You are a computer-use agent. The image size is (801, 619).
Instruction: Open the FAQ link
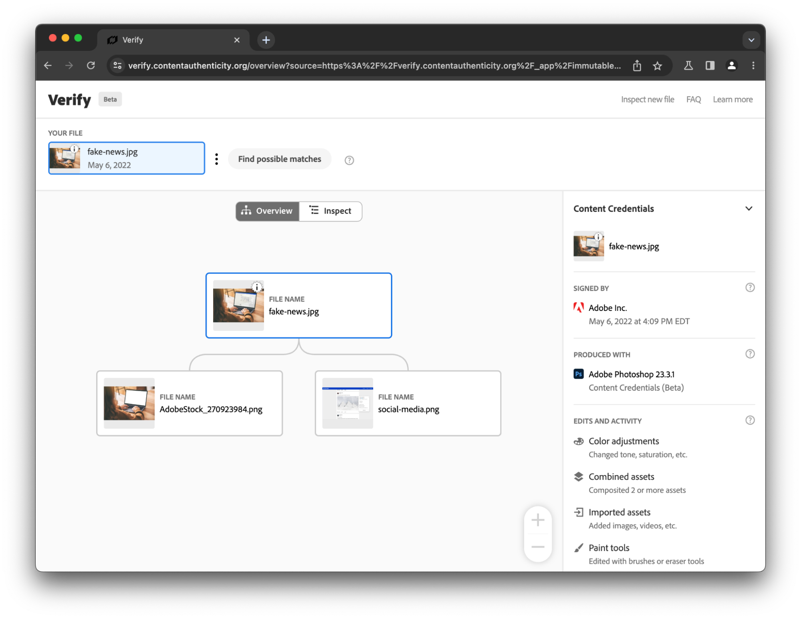tap(693, 99)
